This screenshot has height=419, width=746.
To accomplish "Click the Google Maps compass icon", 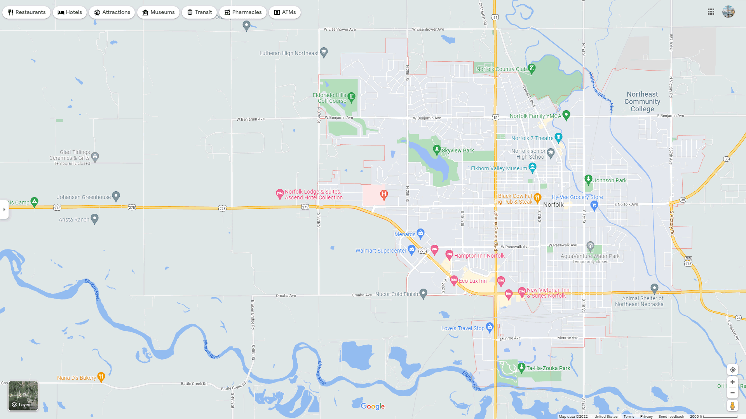I will pos(733,369).
